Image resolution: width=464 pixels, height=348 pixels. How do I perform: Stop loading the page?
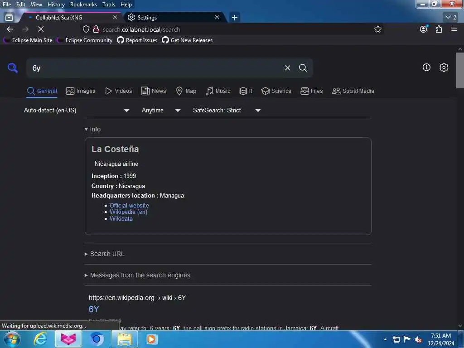[x=40, y=29]
